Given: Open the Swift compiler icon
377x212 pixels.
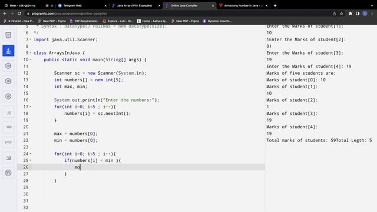Looking at the screenshot, I should (8, 158).
